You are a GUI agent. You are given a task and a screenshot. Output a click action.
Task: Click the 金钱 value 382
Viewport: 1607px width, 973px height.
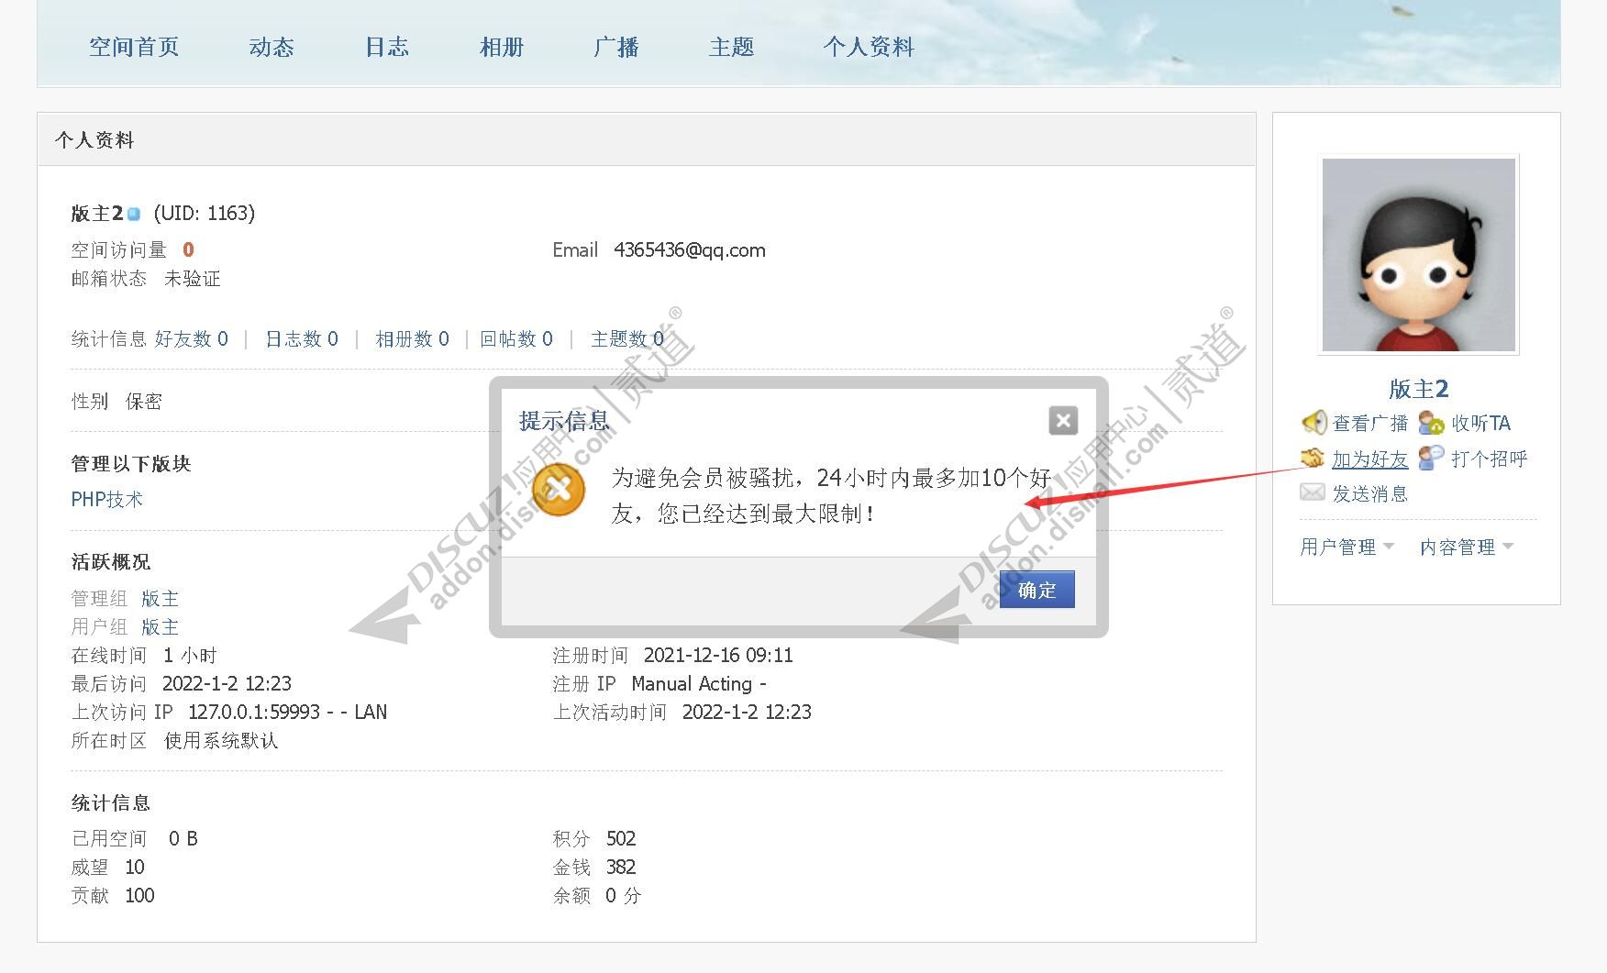coord(621,868)
